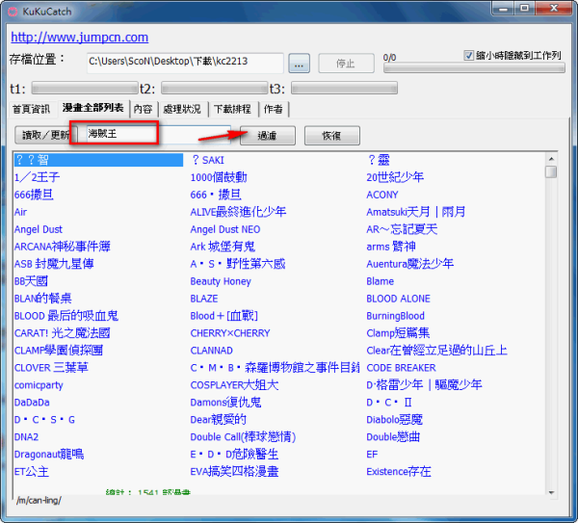This screenshot has height=523, width=578.
Task: Choose 'Dragonaut龍鳴' entry
Action: coord(49,455)
